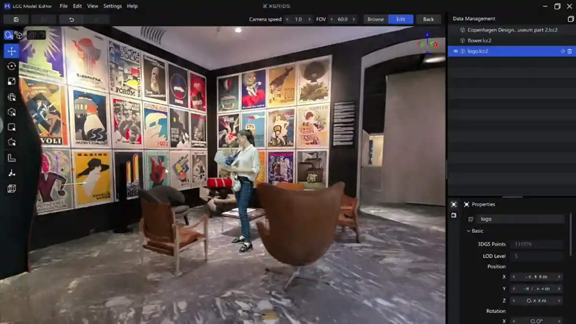
Task: Select the rectangle selection tool
Action: [12, 127]
